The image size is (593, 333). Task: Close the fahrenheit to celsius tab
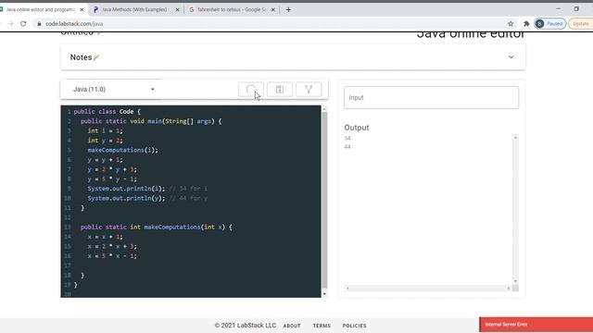coord(273,10)
